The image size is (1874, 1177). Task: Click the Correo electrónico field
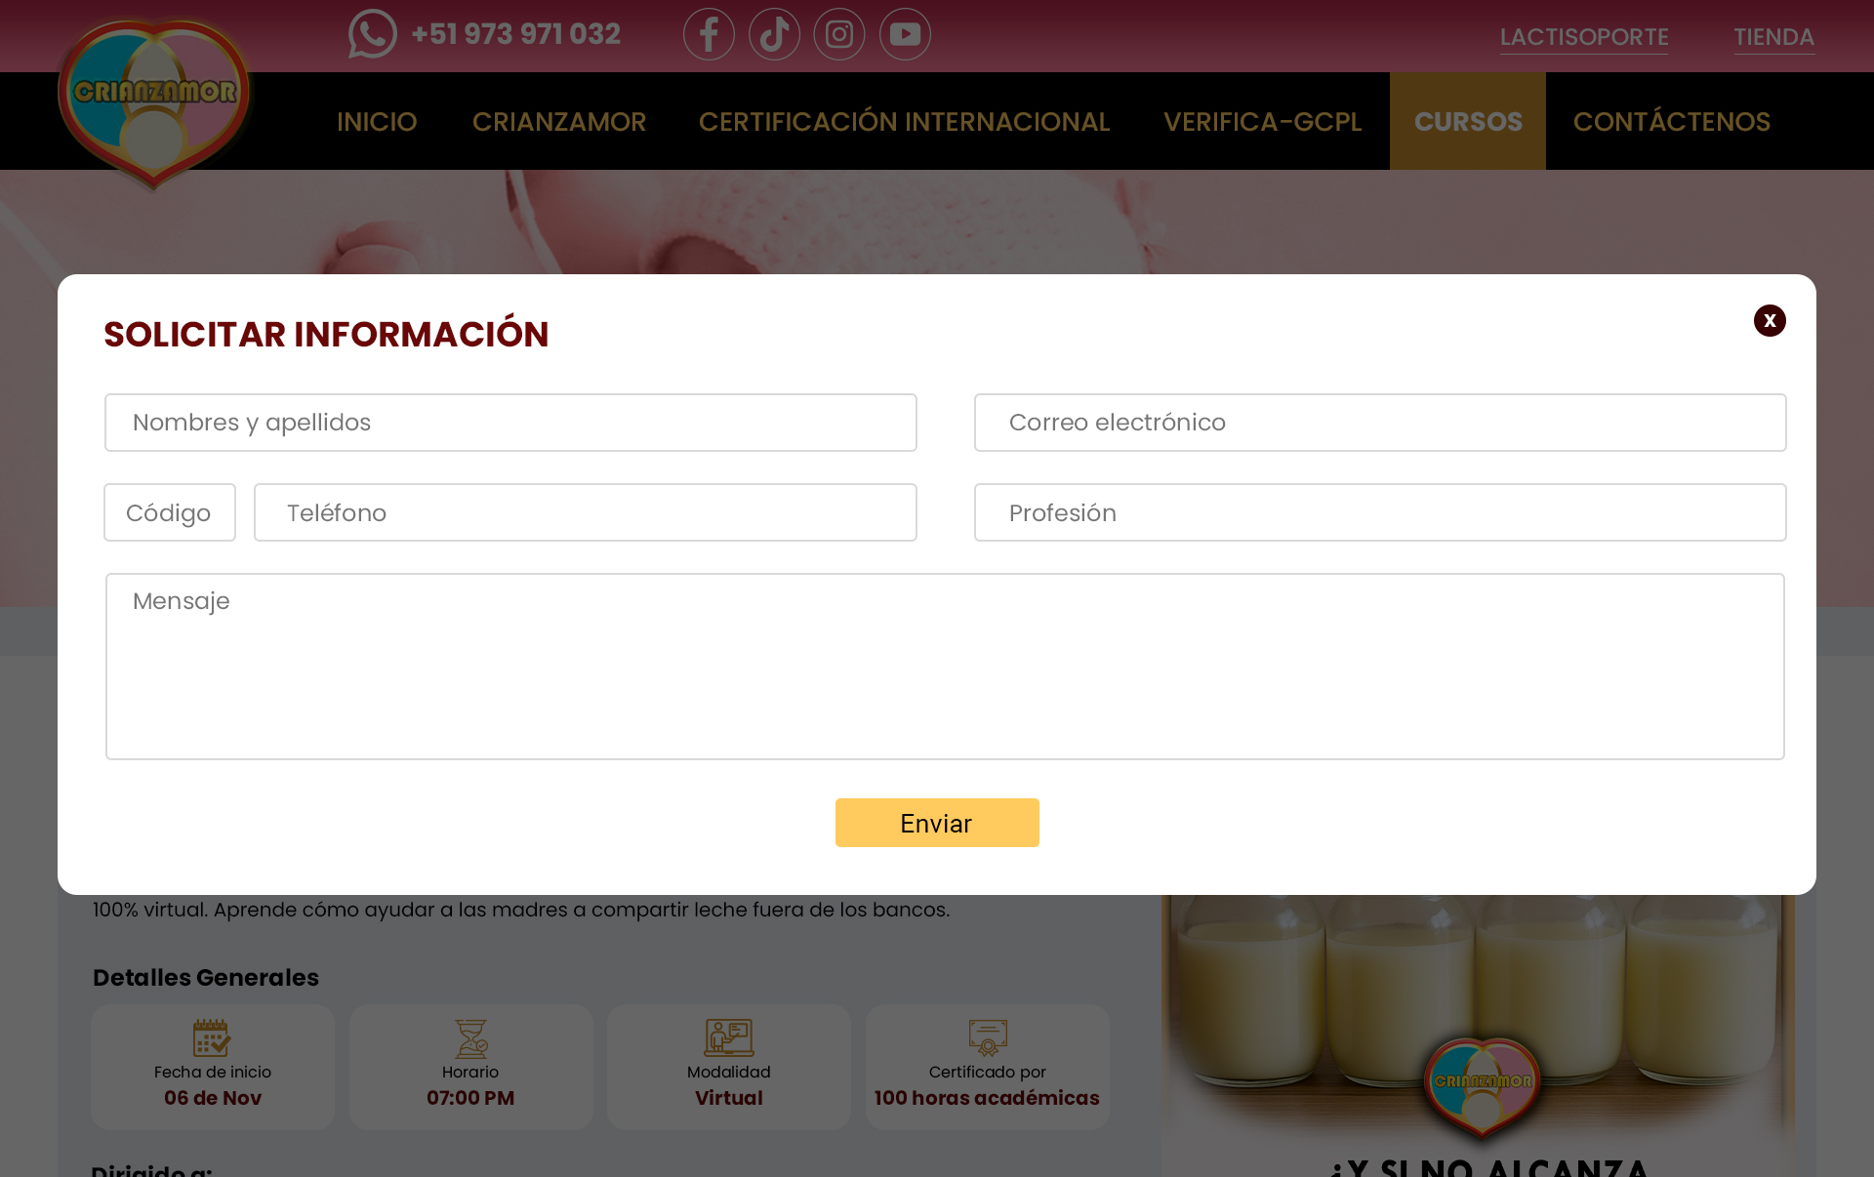1379,423
